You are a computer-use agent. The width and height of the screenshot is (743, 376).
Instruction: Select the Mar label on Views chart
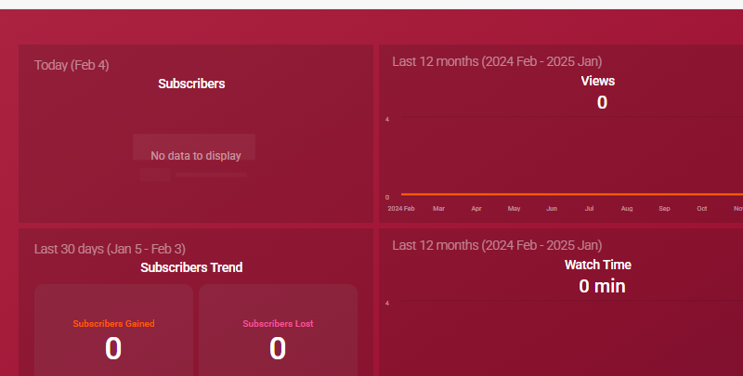coord(438,208)
